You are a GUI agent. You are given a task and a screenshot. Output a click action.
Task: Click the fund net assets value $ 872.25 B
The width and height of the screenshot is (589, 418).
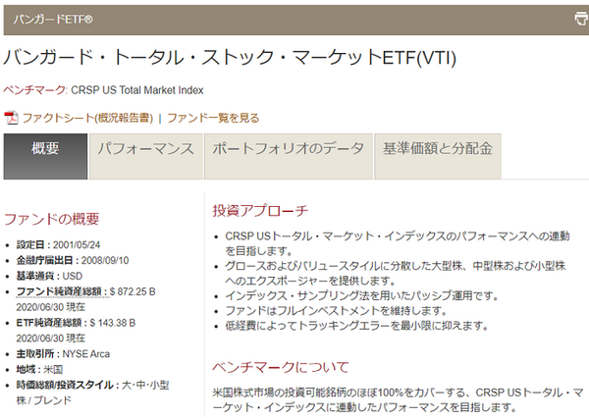(x=133, y=291)
